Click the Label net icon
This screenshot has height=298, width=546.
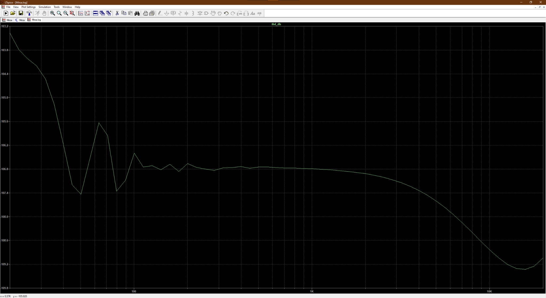pos(173,13)
